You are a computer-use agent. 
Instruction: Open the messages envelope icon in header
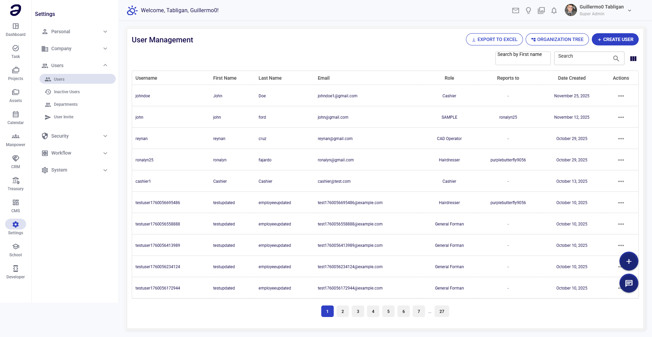[x=515, y=11]
